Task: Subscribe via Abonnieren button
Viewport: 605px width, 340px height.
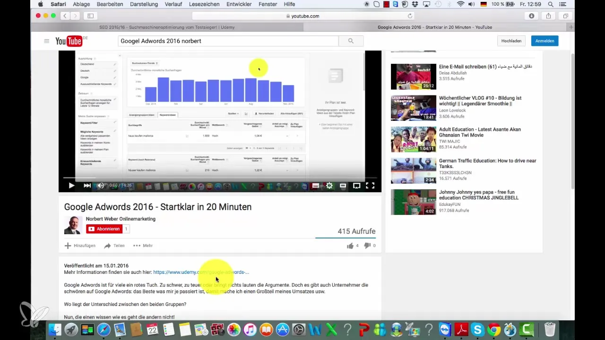Action: point(104,229)
